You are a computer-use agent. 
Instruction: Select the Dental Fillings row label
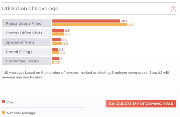tap(26, 52)
